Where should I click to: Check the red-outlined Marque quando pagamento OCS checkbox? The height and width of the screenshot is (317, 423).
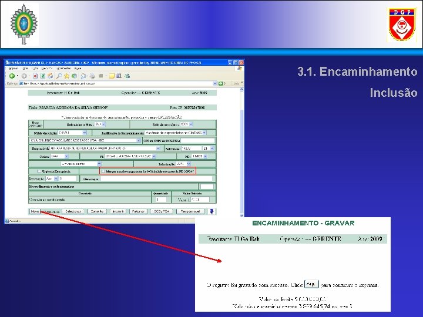coord(103,171)
